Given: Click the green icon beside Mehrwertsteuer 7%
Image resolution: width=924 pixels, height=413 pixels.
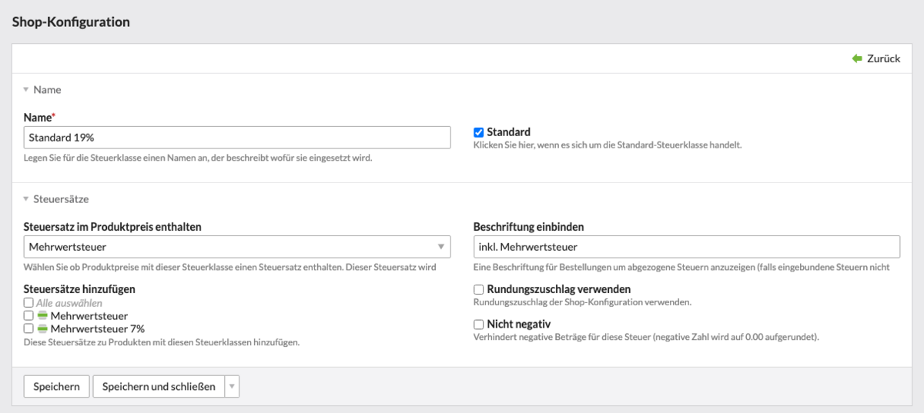Looking at the screenshot, I should point(43,328).
